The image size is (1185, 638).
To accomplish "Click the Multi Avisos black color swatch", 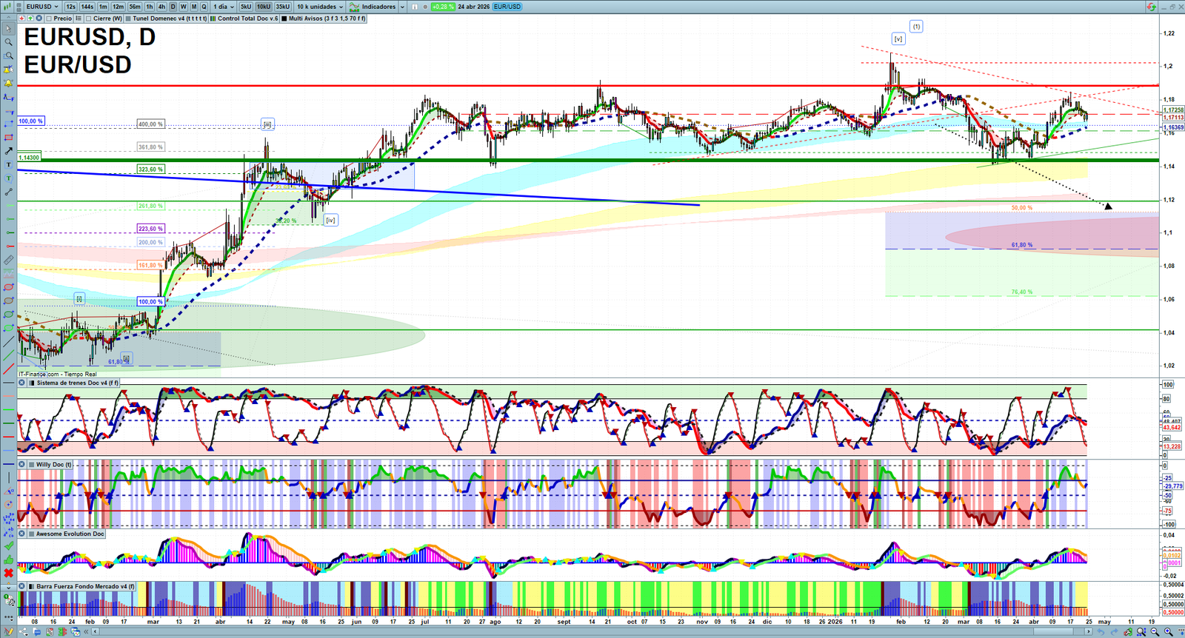I will coord(284,19).
